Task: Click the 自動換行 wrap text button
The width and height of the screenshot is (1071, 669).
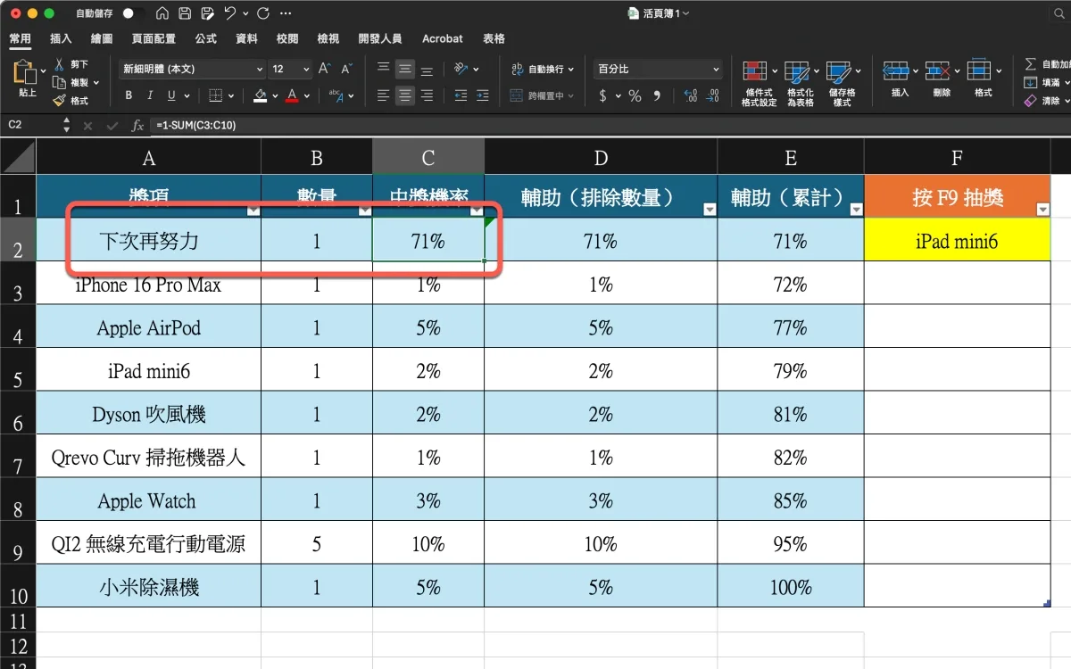Action: [538, 69]
